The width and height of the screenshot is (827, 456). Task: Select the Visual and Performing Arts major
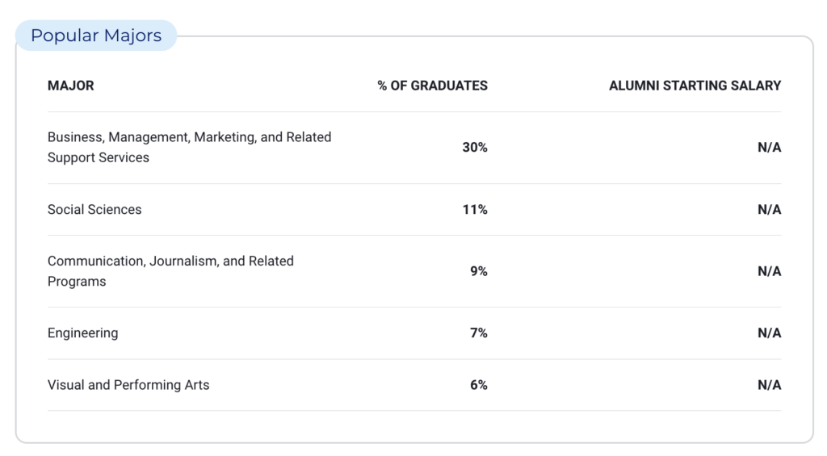(128, 385)
